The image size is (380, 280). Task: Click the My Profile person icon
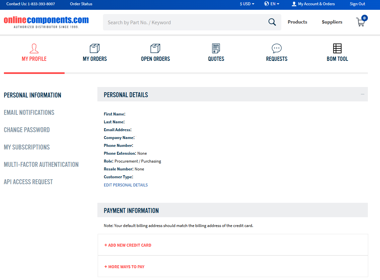click(34, 48)
